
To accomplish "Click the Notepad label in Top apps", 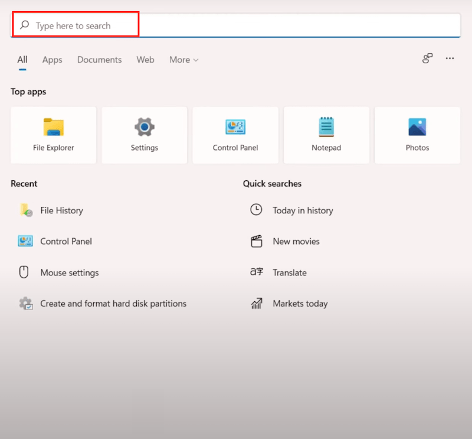I will [326, 148].
